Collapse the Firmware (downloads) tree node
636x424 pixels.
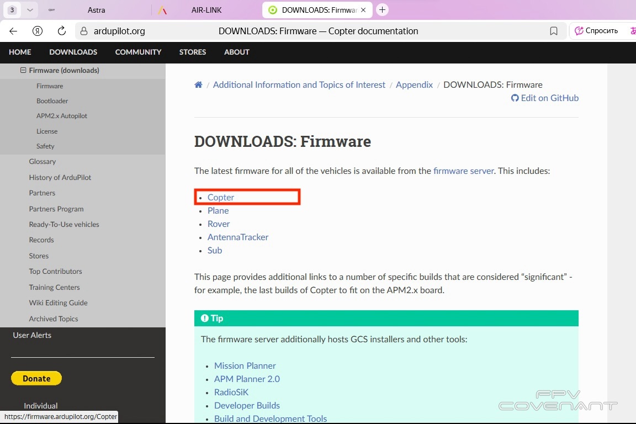click(x=23, y=70)
